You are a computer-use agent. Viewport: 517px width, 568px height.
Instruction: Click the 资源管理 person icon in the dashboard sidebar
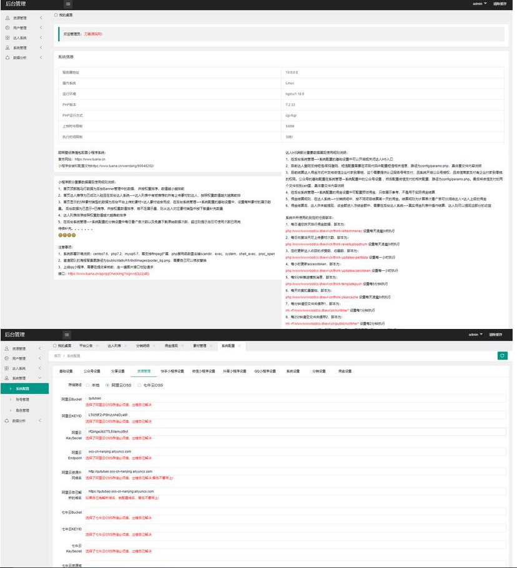(7, 17)
